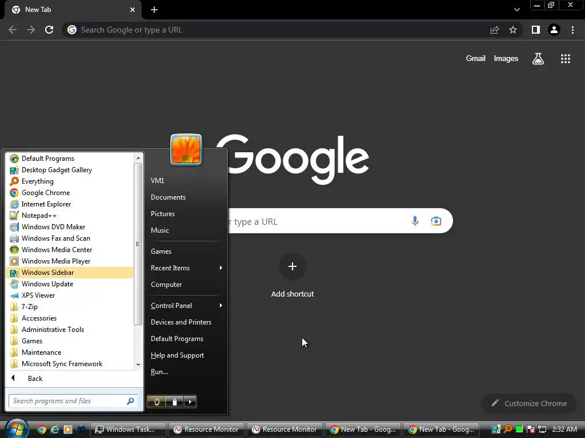Image resolution: width=585 pixels, height=438 pixels.
Task: Open the Gmail link
Action: point(476,59)
